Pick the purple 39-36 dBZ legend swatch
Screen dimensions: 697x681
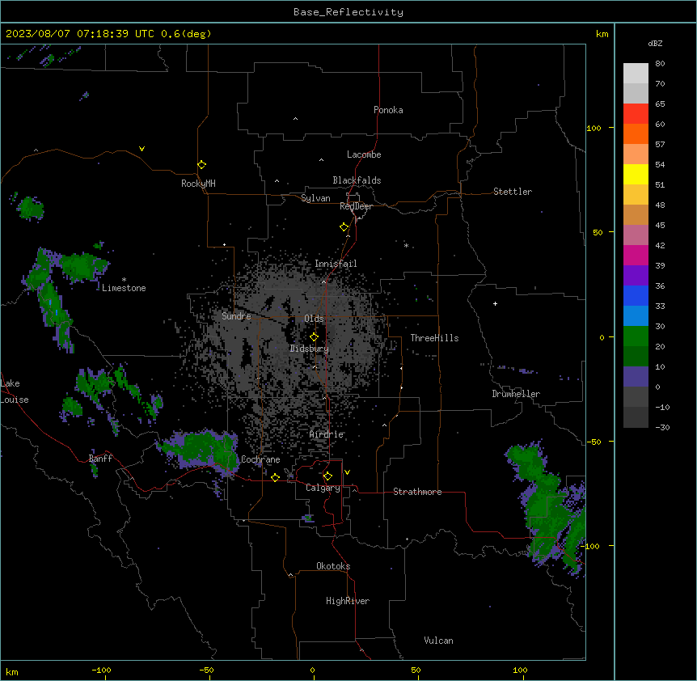click(636, 276)
